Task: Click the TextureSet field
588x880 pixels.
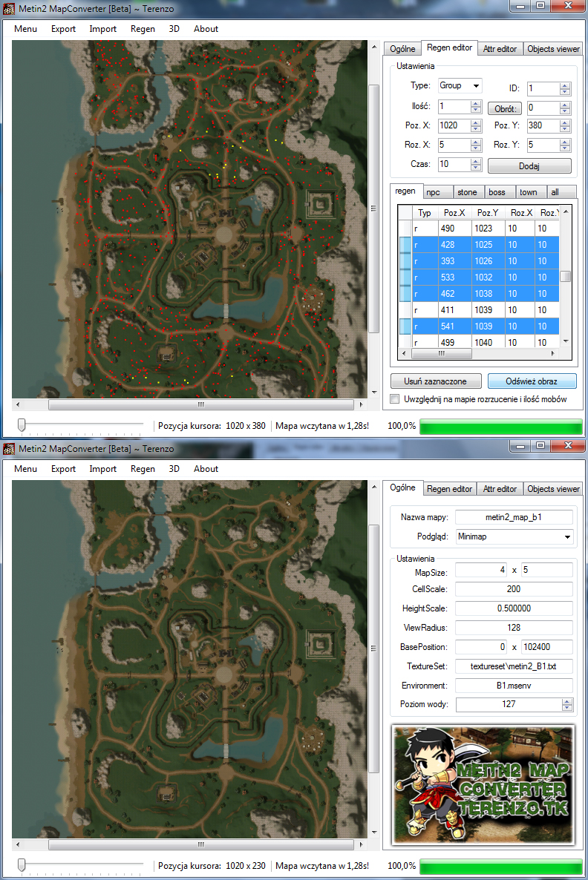Action: point(514,666)
